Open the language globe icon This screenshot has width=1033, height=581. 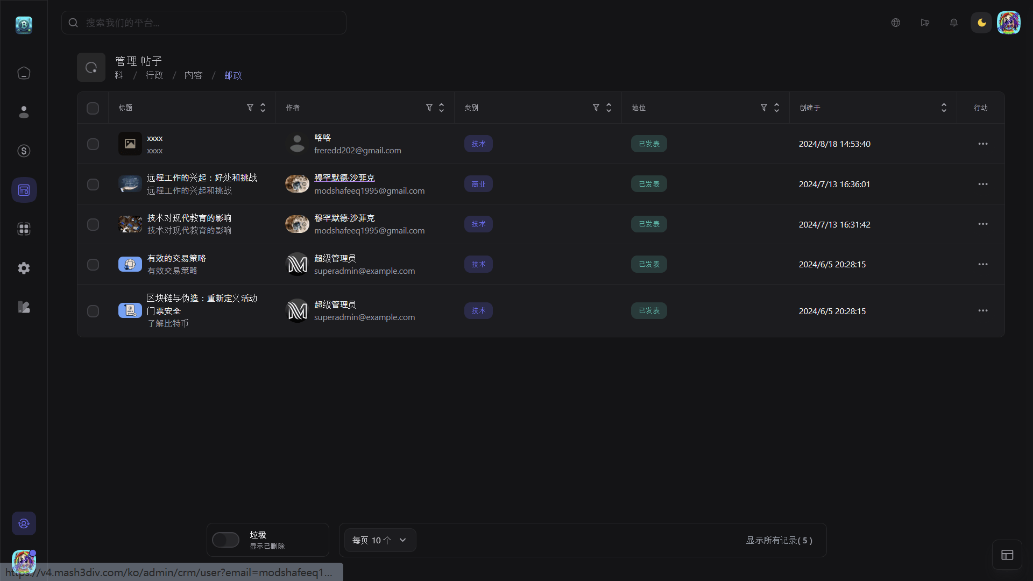(895, 23)
